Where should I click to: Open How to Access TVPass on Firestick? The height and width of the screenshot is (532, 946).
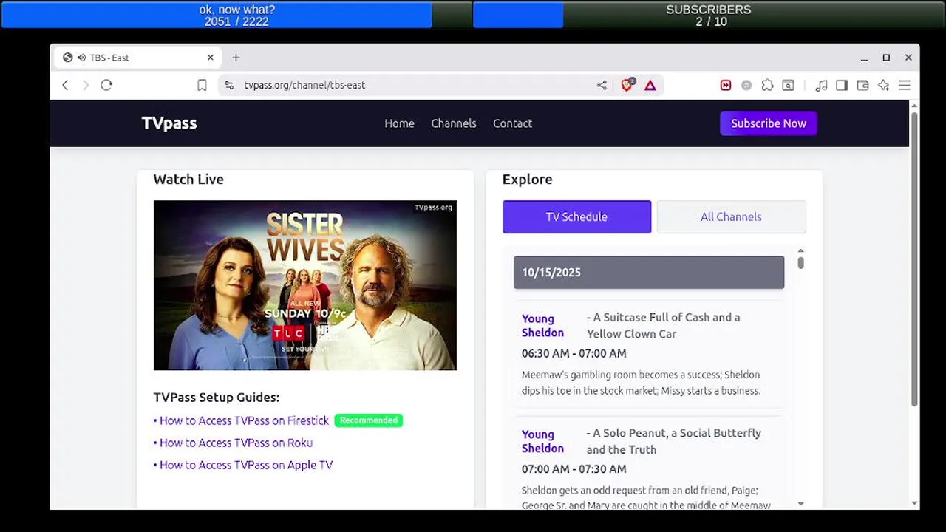coord(244,420)
